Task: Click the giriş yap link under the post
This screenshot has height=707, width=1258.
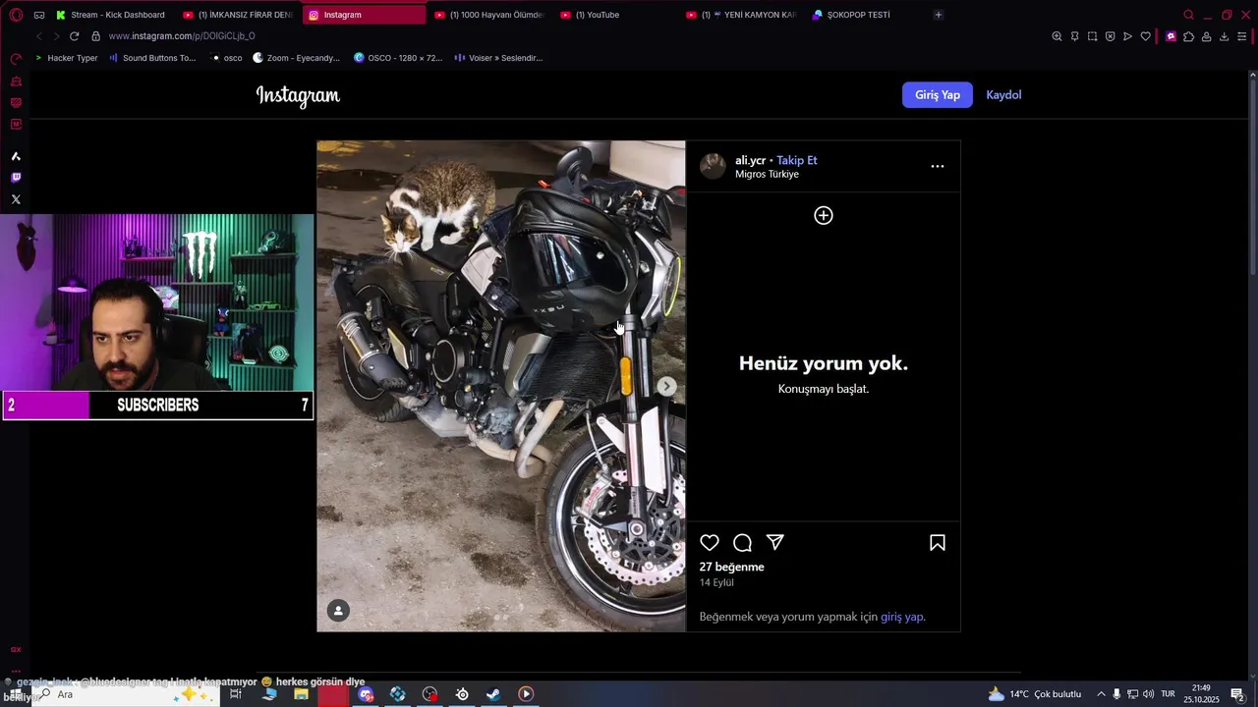Action: point(901,617)
